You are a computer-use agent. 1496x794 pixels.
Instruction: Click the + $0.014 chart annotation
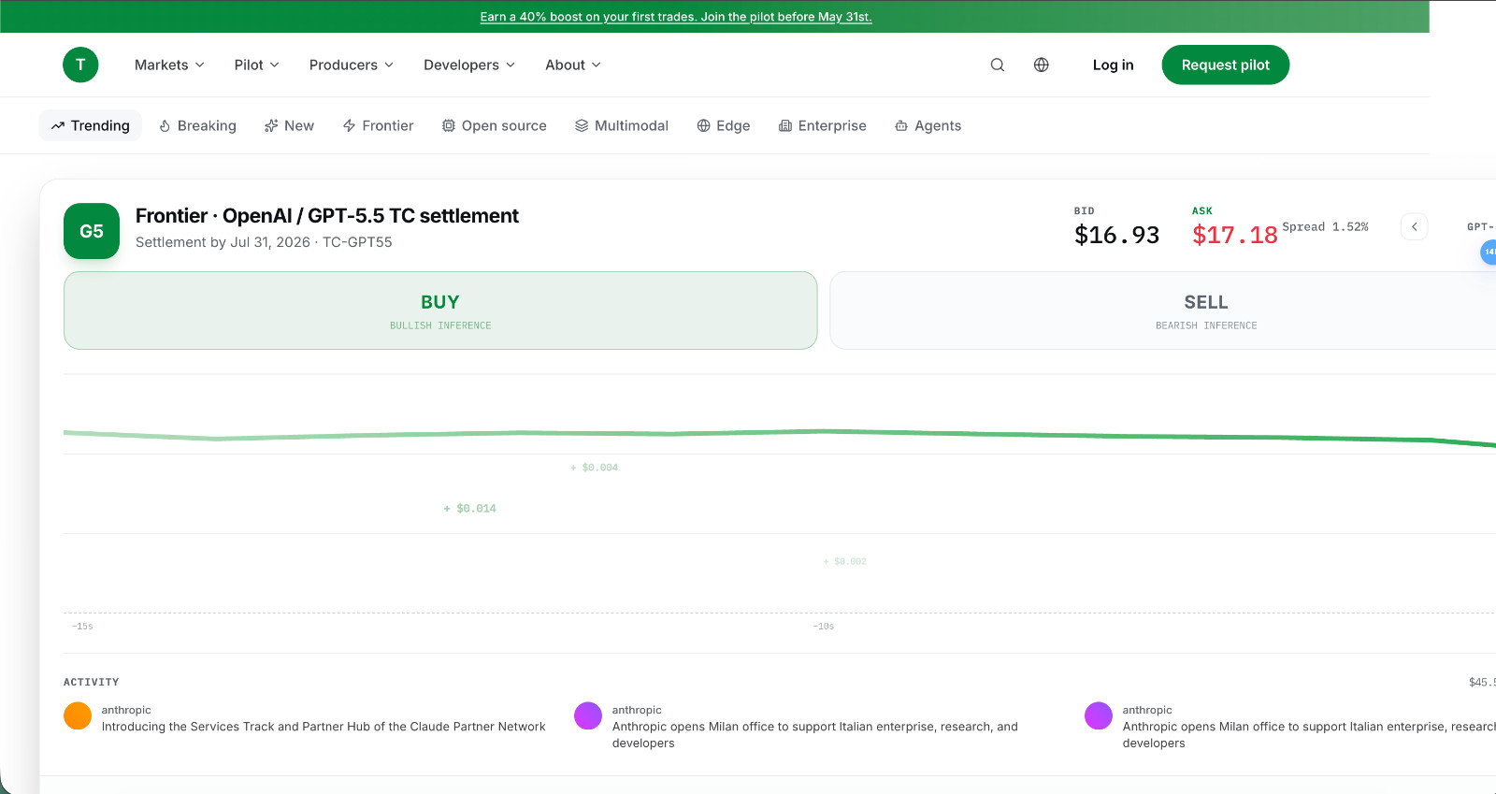point(470,509)
